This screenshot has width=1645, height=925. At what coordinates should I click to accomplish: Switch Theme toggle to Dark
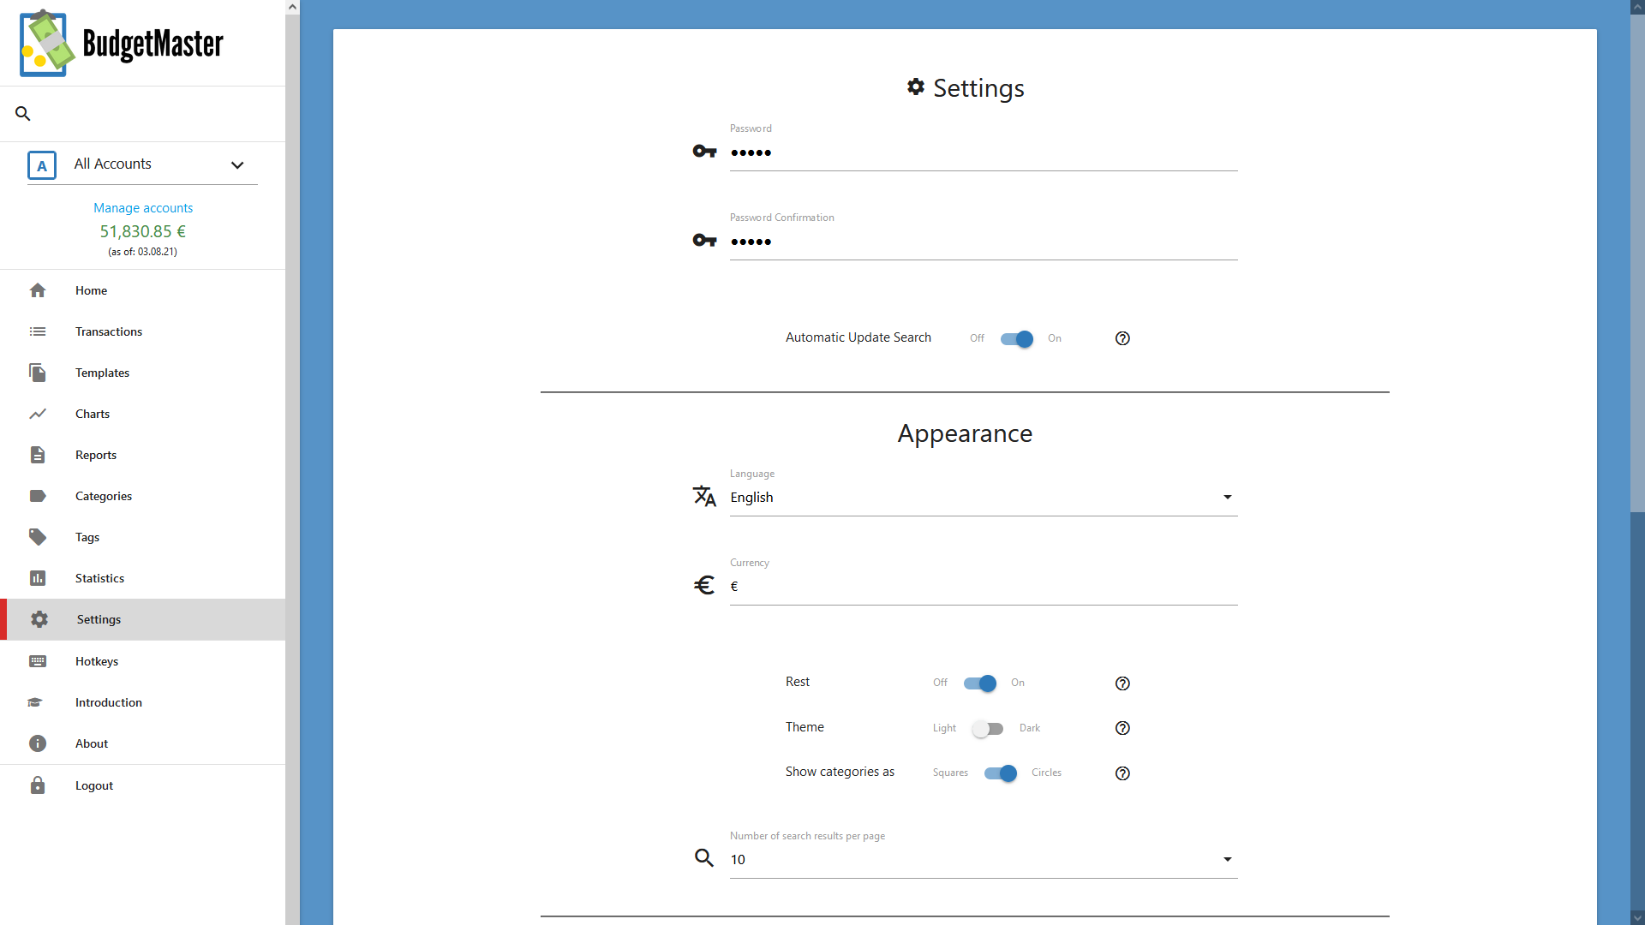(988, 729)
